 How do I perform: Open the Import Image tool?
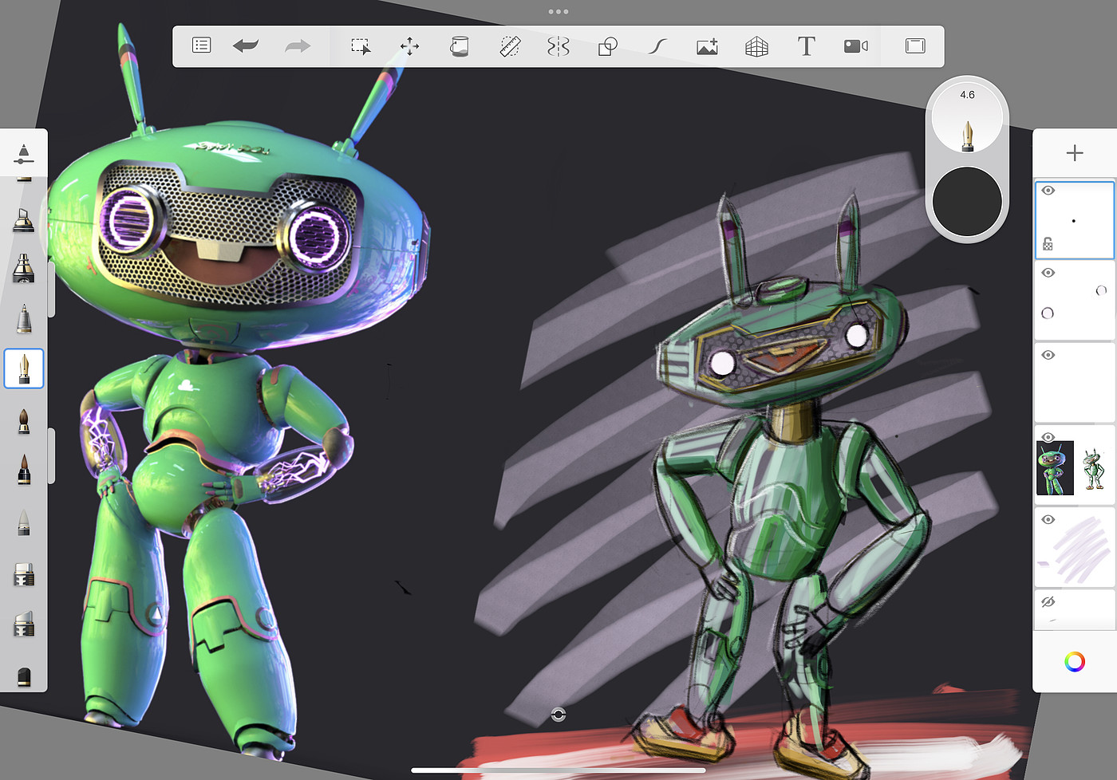pos(707,46)
